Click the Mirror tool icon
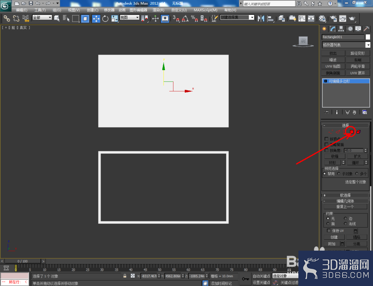Screen dimensions: 373x286 click(x=261, y=19)
